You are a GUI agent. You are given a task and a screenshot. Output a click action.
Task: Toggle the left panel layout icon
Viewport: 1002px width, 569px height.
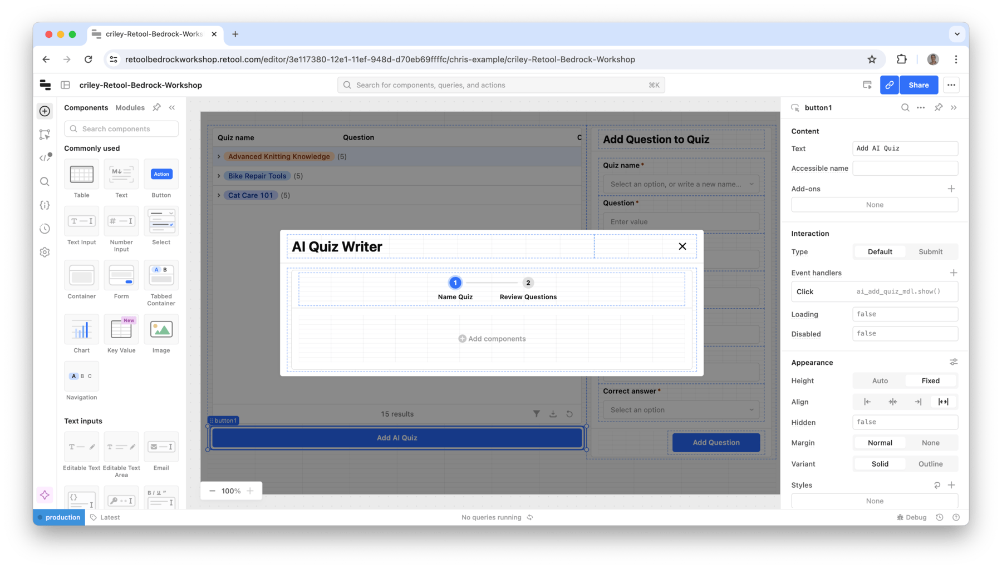[x=65, y=85]
